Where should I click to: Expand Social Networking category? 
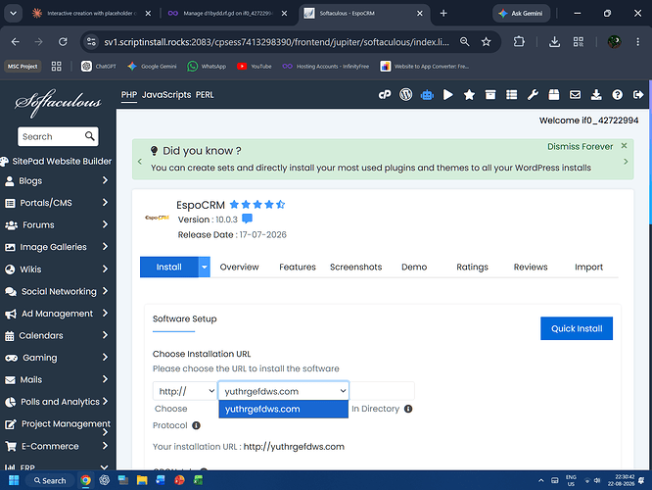105,291
